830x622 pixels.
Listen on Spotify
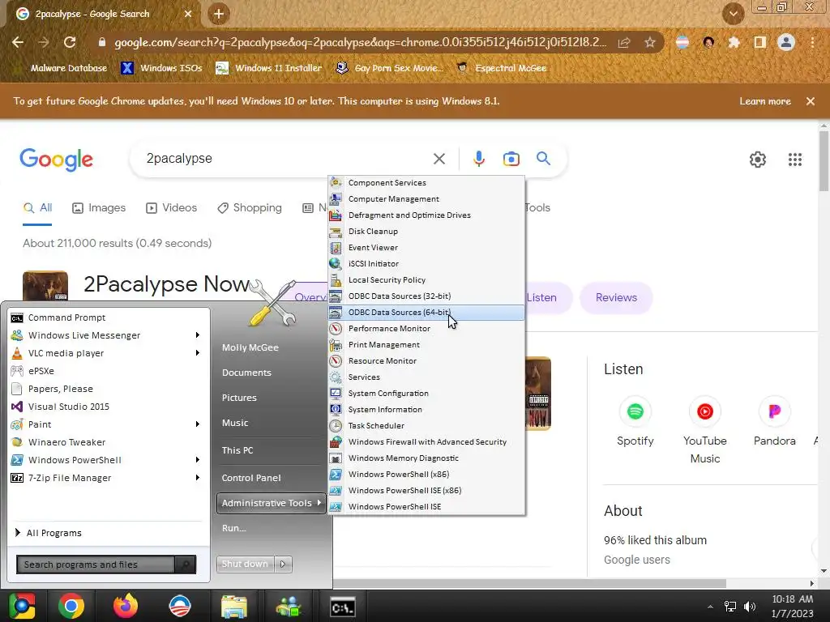635,423
